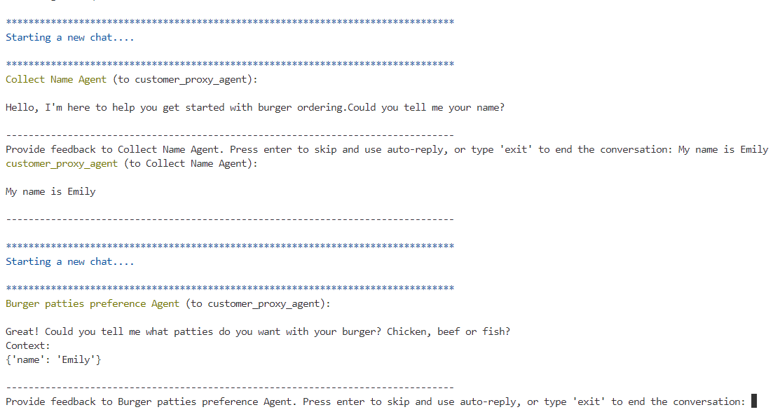Click the 'Context:' label line
The height and width of the screenshot is (412, 780).
tap(28, 345)
